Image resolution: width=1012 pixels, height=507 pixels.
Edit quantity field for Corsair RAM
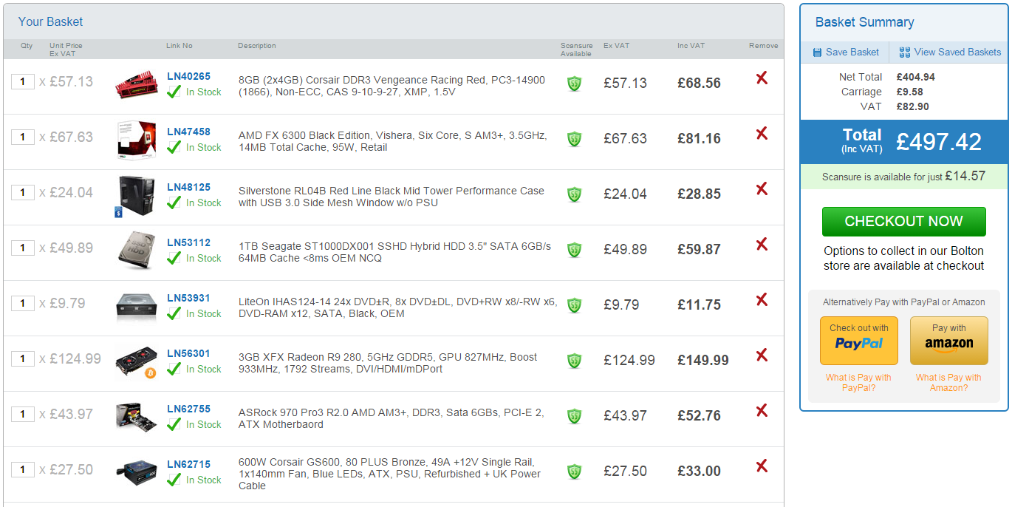(23, 81)
